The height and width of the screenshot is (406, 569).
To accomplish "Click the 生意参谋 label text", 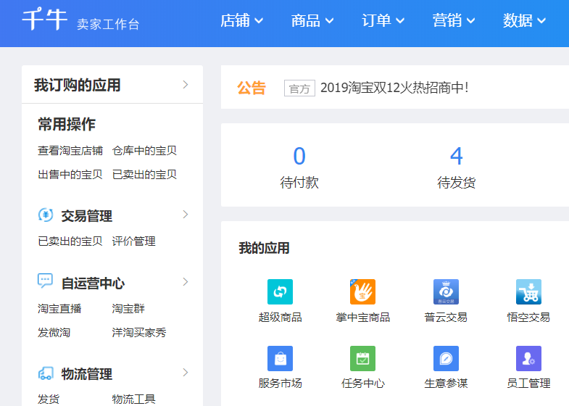I will [x=446, y=384].
